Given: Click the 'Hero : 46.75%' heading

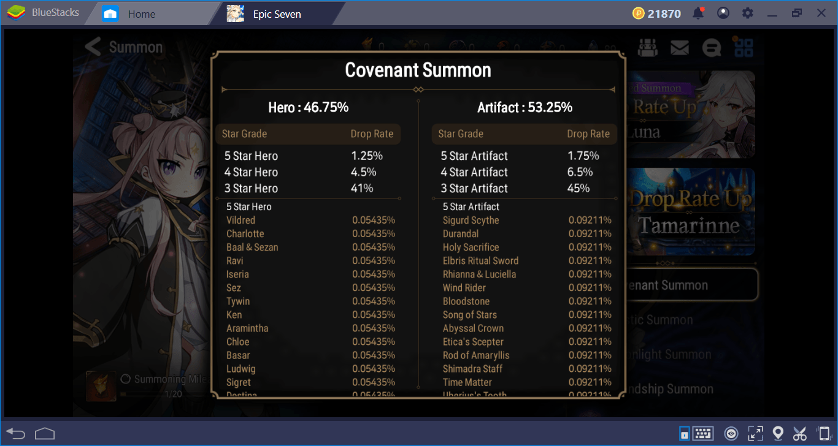Looking at the screenshot, I should click(x=309, y=107).
